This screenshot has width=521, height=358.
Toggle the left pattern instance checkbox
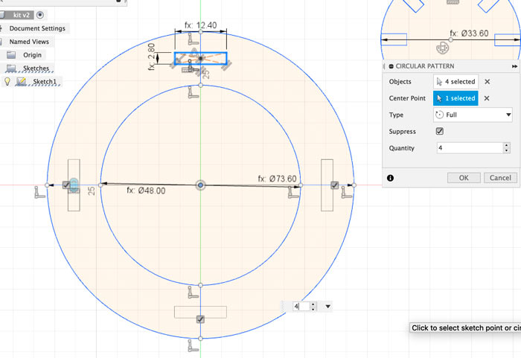(66, 185)
